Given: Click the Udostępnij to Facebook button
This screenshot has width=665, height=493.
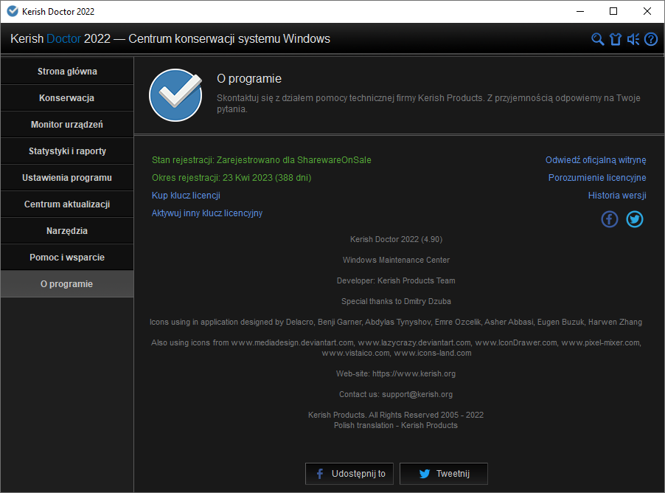Looking at the screenshot, I should tap(349, 474).
